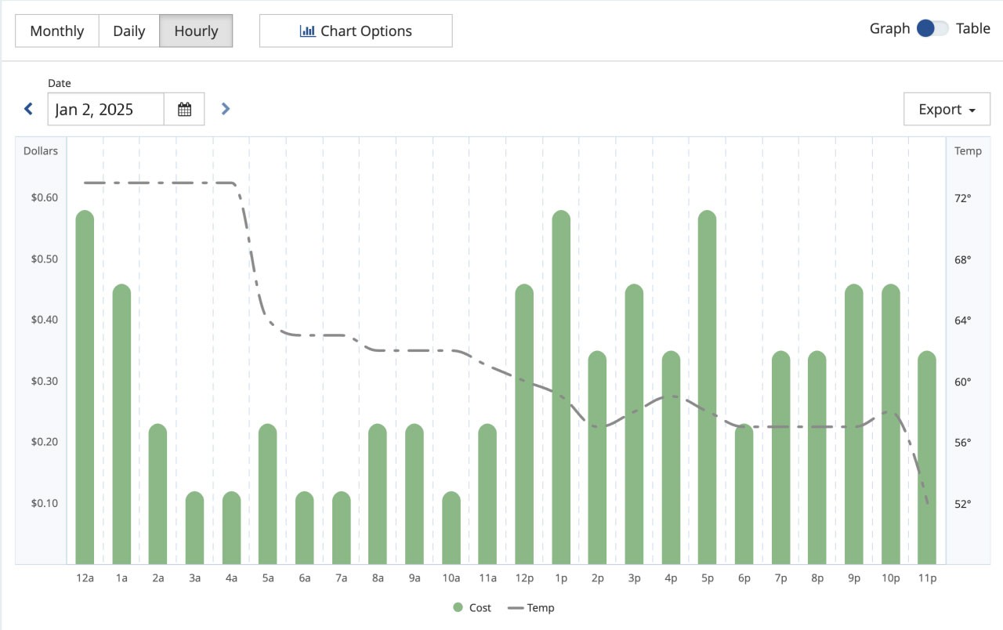Click the Jan 2, 2025 date field
Image resolution: width=1003 pixels, height=630 pixels.
point(106,110)
